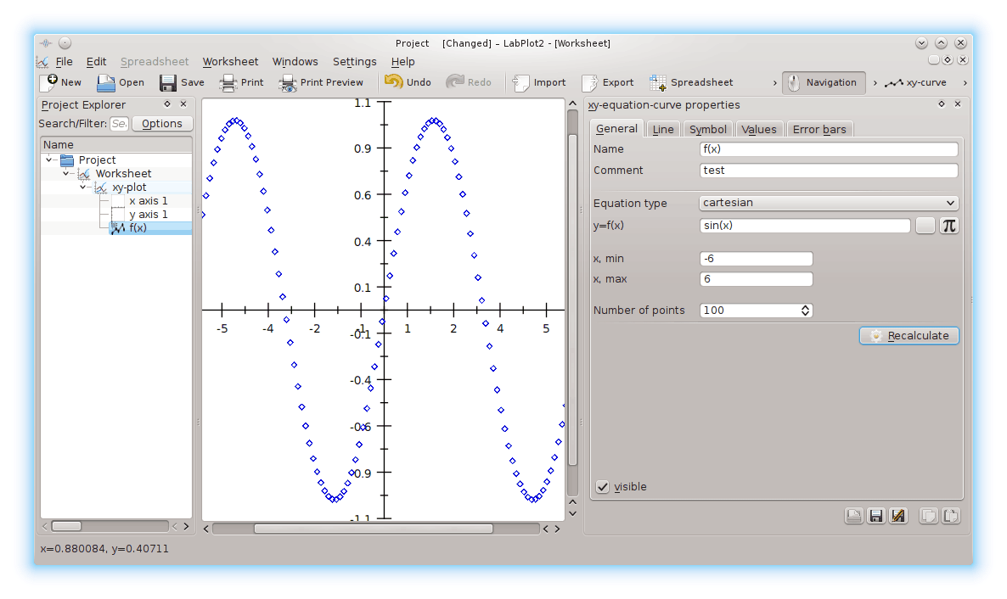Save the curve properties using the floppy disk icon
The image size is (1007, 599).
875,515
